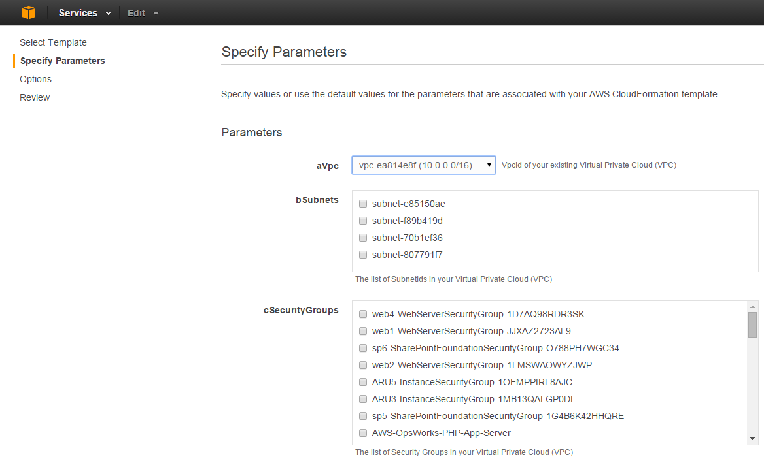Open the Services menu

coord(78,12)
